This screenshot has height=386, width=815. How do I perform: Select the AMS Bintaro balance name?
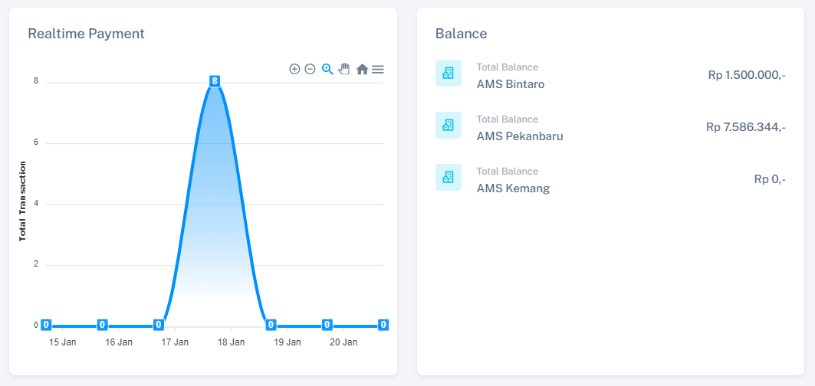point(510,84)
